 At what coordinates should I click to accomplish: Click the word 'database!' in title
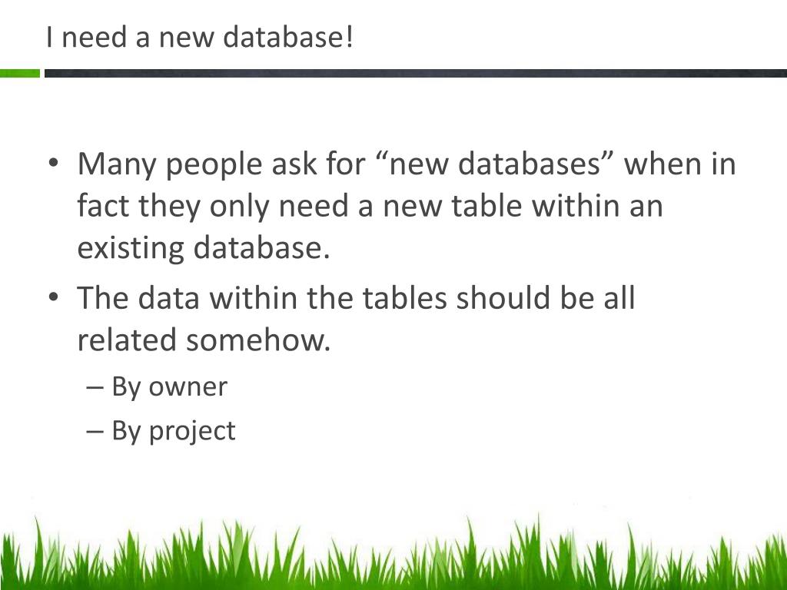pos(288,38)
